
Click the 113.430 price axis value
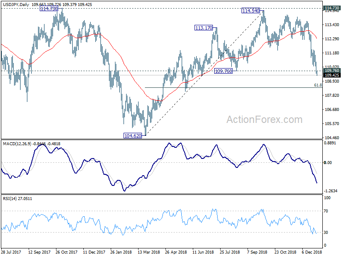pyautogui.click(x=332, y=25)
